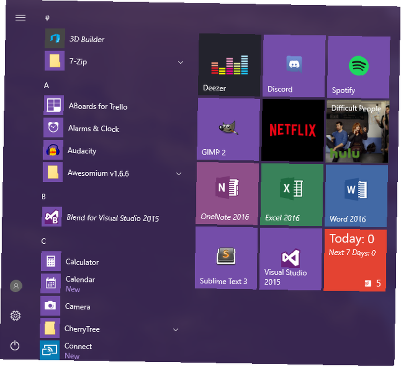Open the Hulu Difficult People live tile
This screenshot has width=401, height=367.
(x=357, y=131)
